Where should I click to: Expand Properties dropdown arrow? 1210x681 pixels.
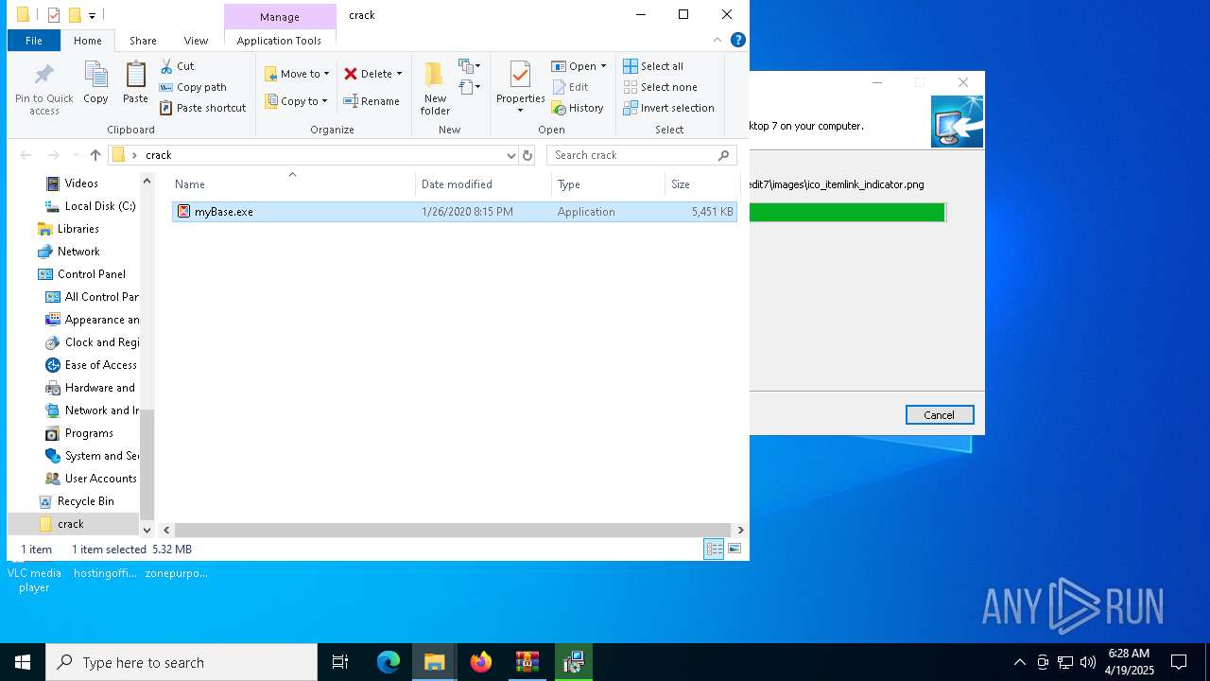tap(520, 111)
